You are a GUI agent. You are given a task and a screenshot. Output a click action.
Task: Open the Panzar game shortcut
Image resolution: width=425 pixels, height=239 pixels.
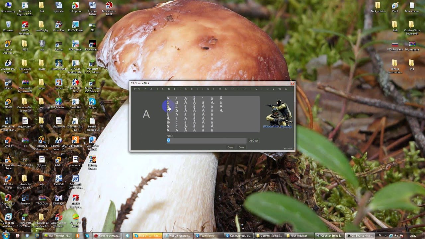coord(59,45)
